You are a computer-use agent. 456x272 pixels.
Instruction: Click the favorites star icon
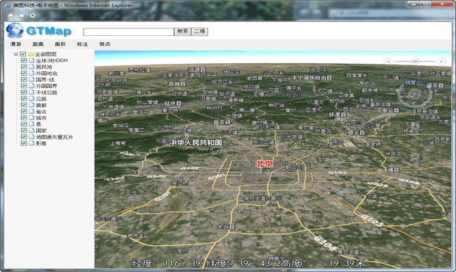(x=21, y=15)
